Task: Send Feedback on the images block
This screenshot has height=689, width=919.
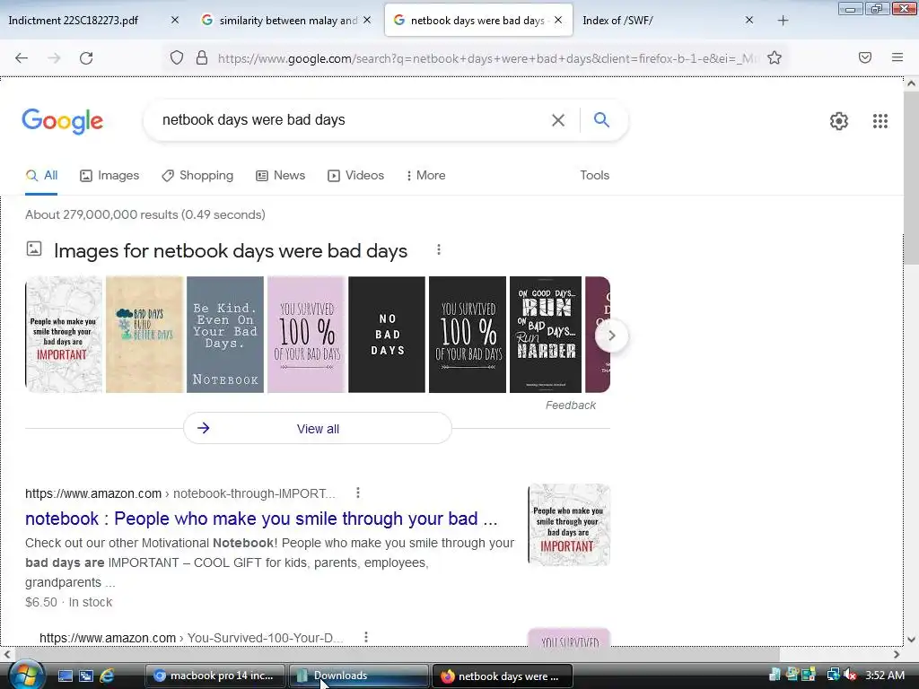Action: tap(570, 406)
